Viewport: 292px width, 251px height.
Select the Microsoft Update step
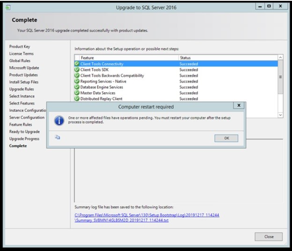[x=24, y=68]
